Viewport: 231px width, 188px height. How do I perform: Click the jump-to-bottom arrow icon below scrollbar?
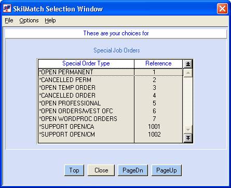[x=188, y=138]
